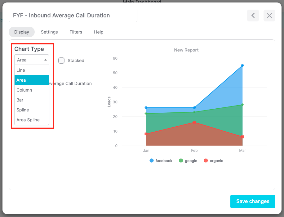Image resolution: width=284 pixels, height=217 pixels.
Task: Click the New Report chart title
Action: [186, 50]
